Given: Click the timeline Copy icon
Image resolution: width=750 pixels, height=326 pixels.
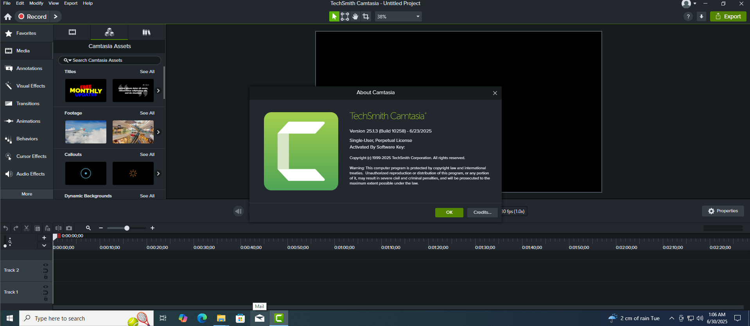Looking at the screenshot, I should coord(37,228).
